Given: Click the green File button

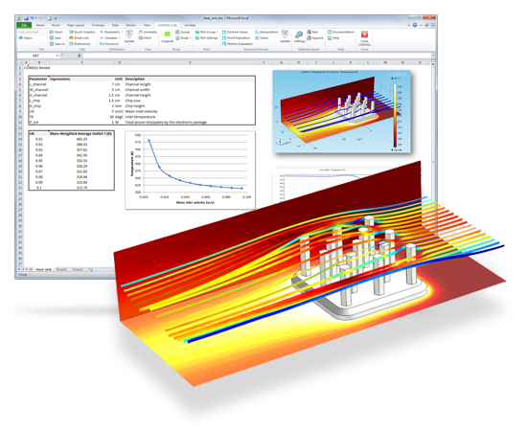Looking at the screenshot, I should point(24,25).
